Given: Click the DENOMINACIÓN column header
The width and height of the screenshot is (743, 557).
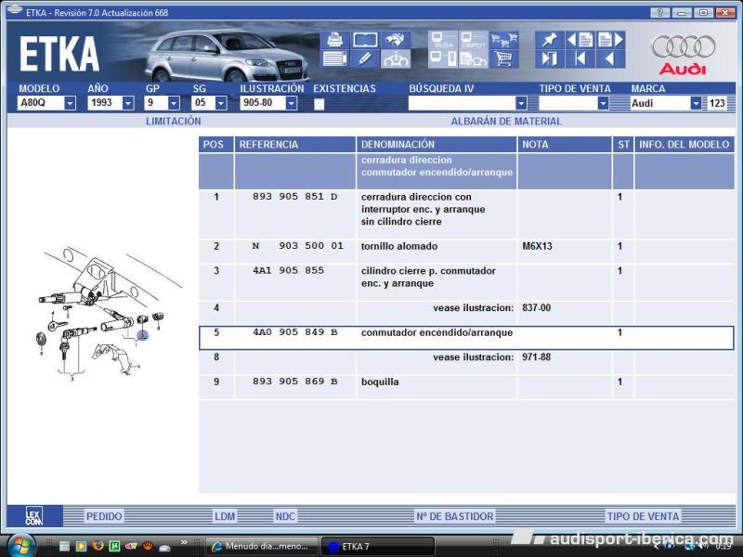Looking at the screenshot, I should (437, 145).
